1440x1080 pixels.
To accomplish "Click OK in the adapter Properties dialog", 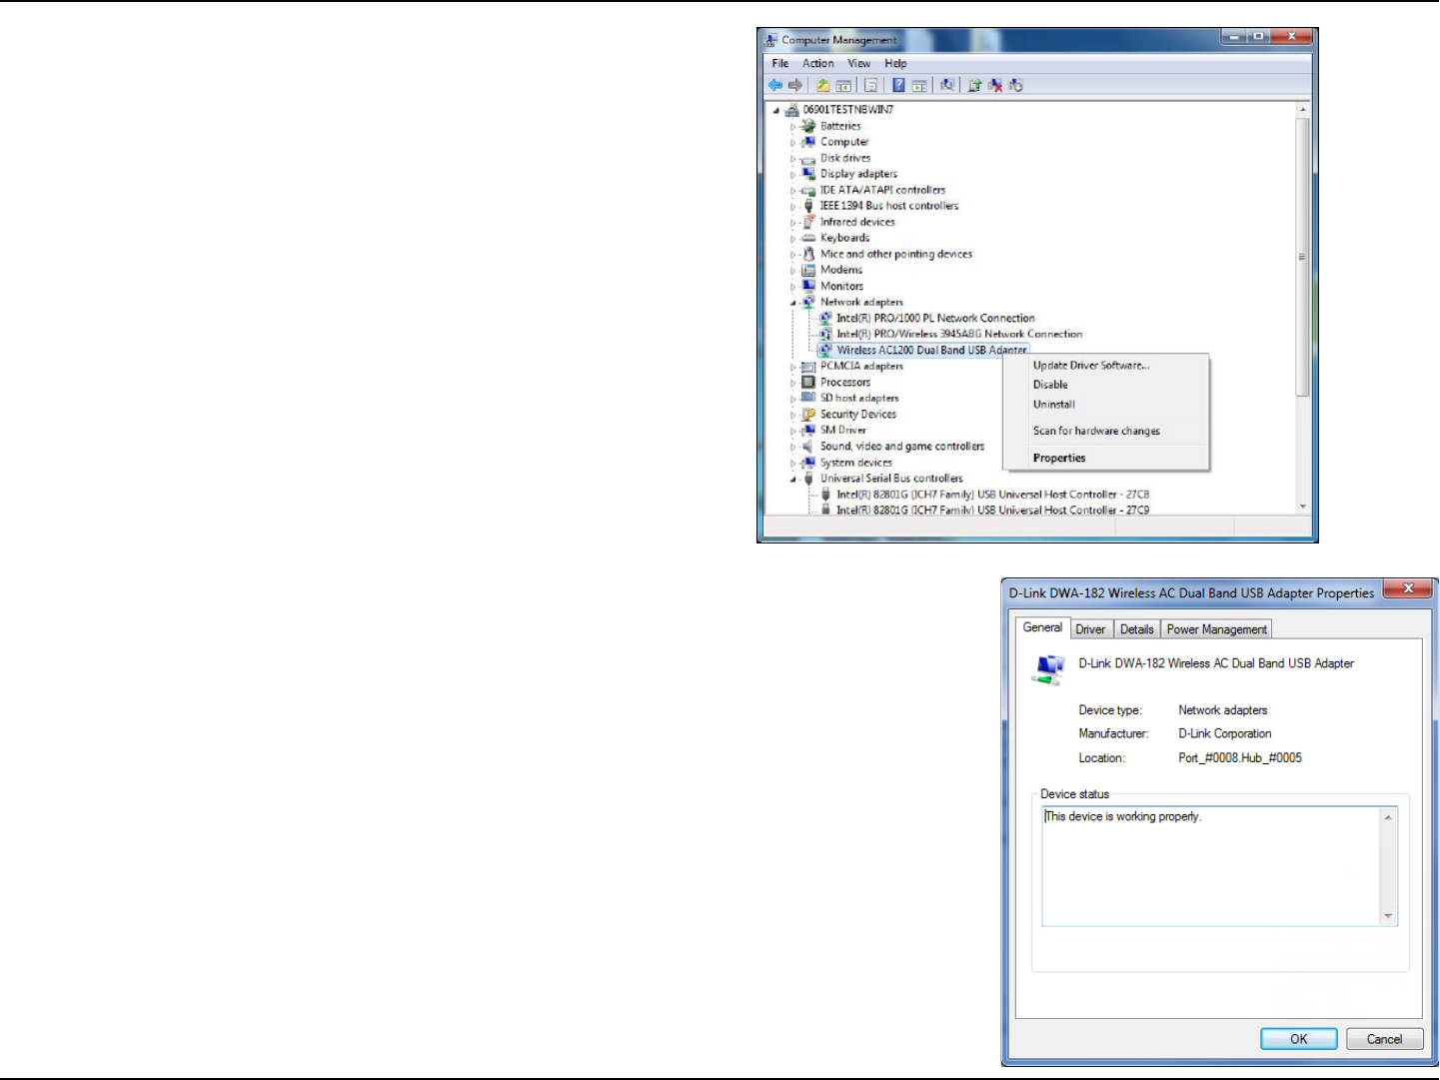I will (1298, 1039).
